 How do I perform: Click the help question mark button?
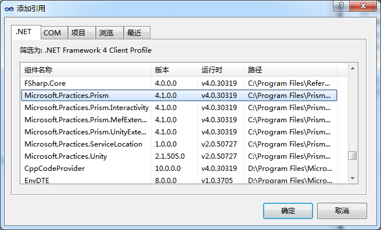341,6
